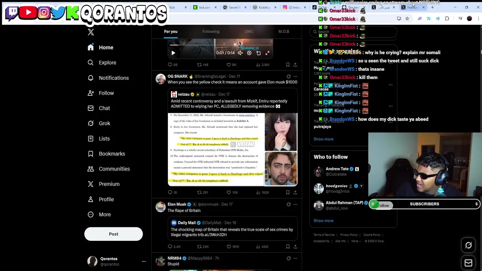Image resolution: width=482 pixels, height=271 pixels.
Task: Expand the video to fullscreen
Action: point(267,53)
